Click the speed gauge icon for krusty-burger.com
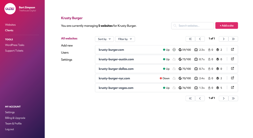The image size is (253, 138). tap(196, 50)
